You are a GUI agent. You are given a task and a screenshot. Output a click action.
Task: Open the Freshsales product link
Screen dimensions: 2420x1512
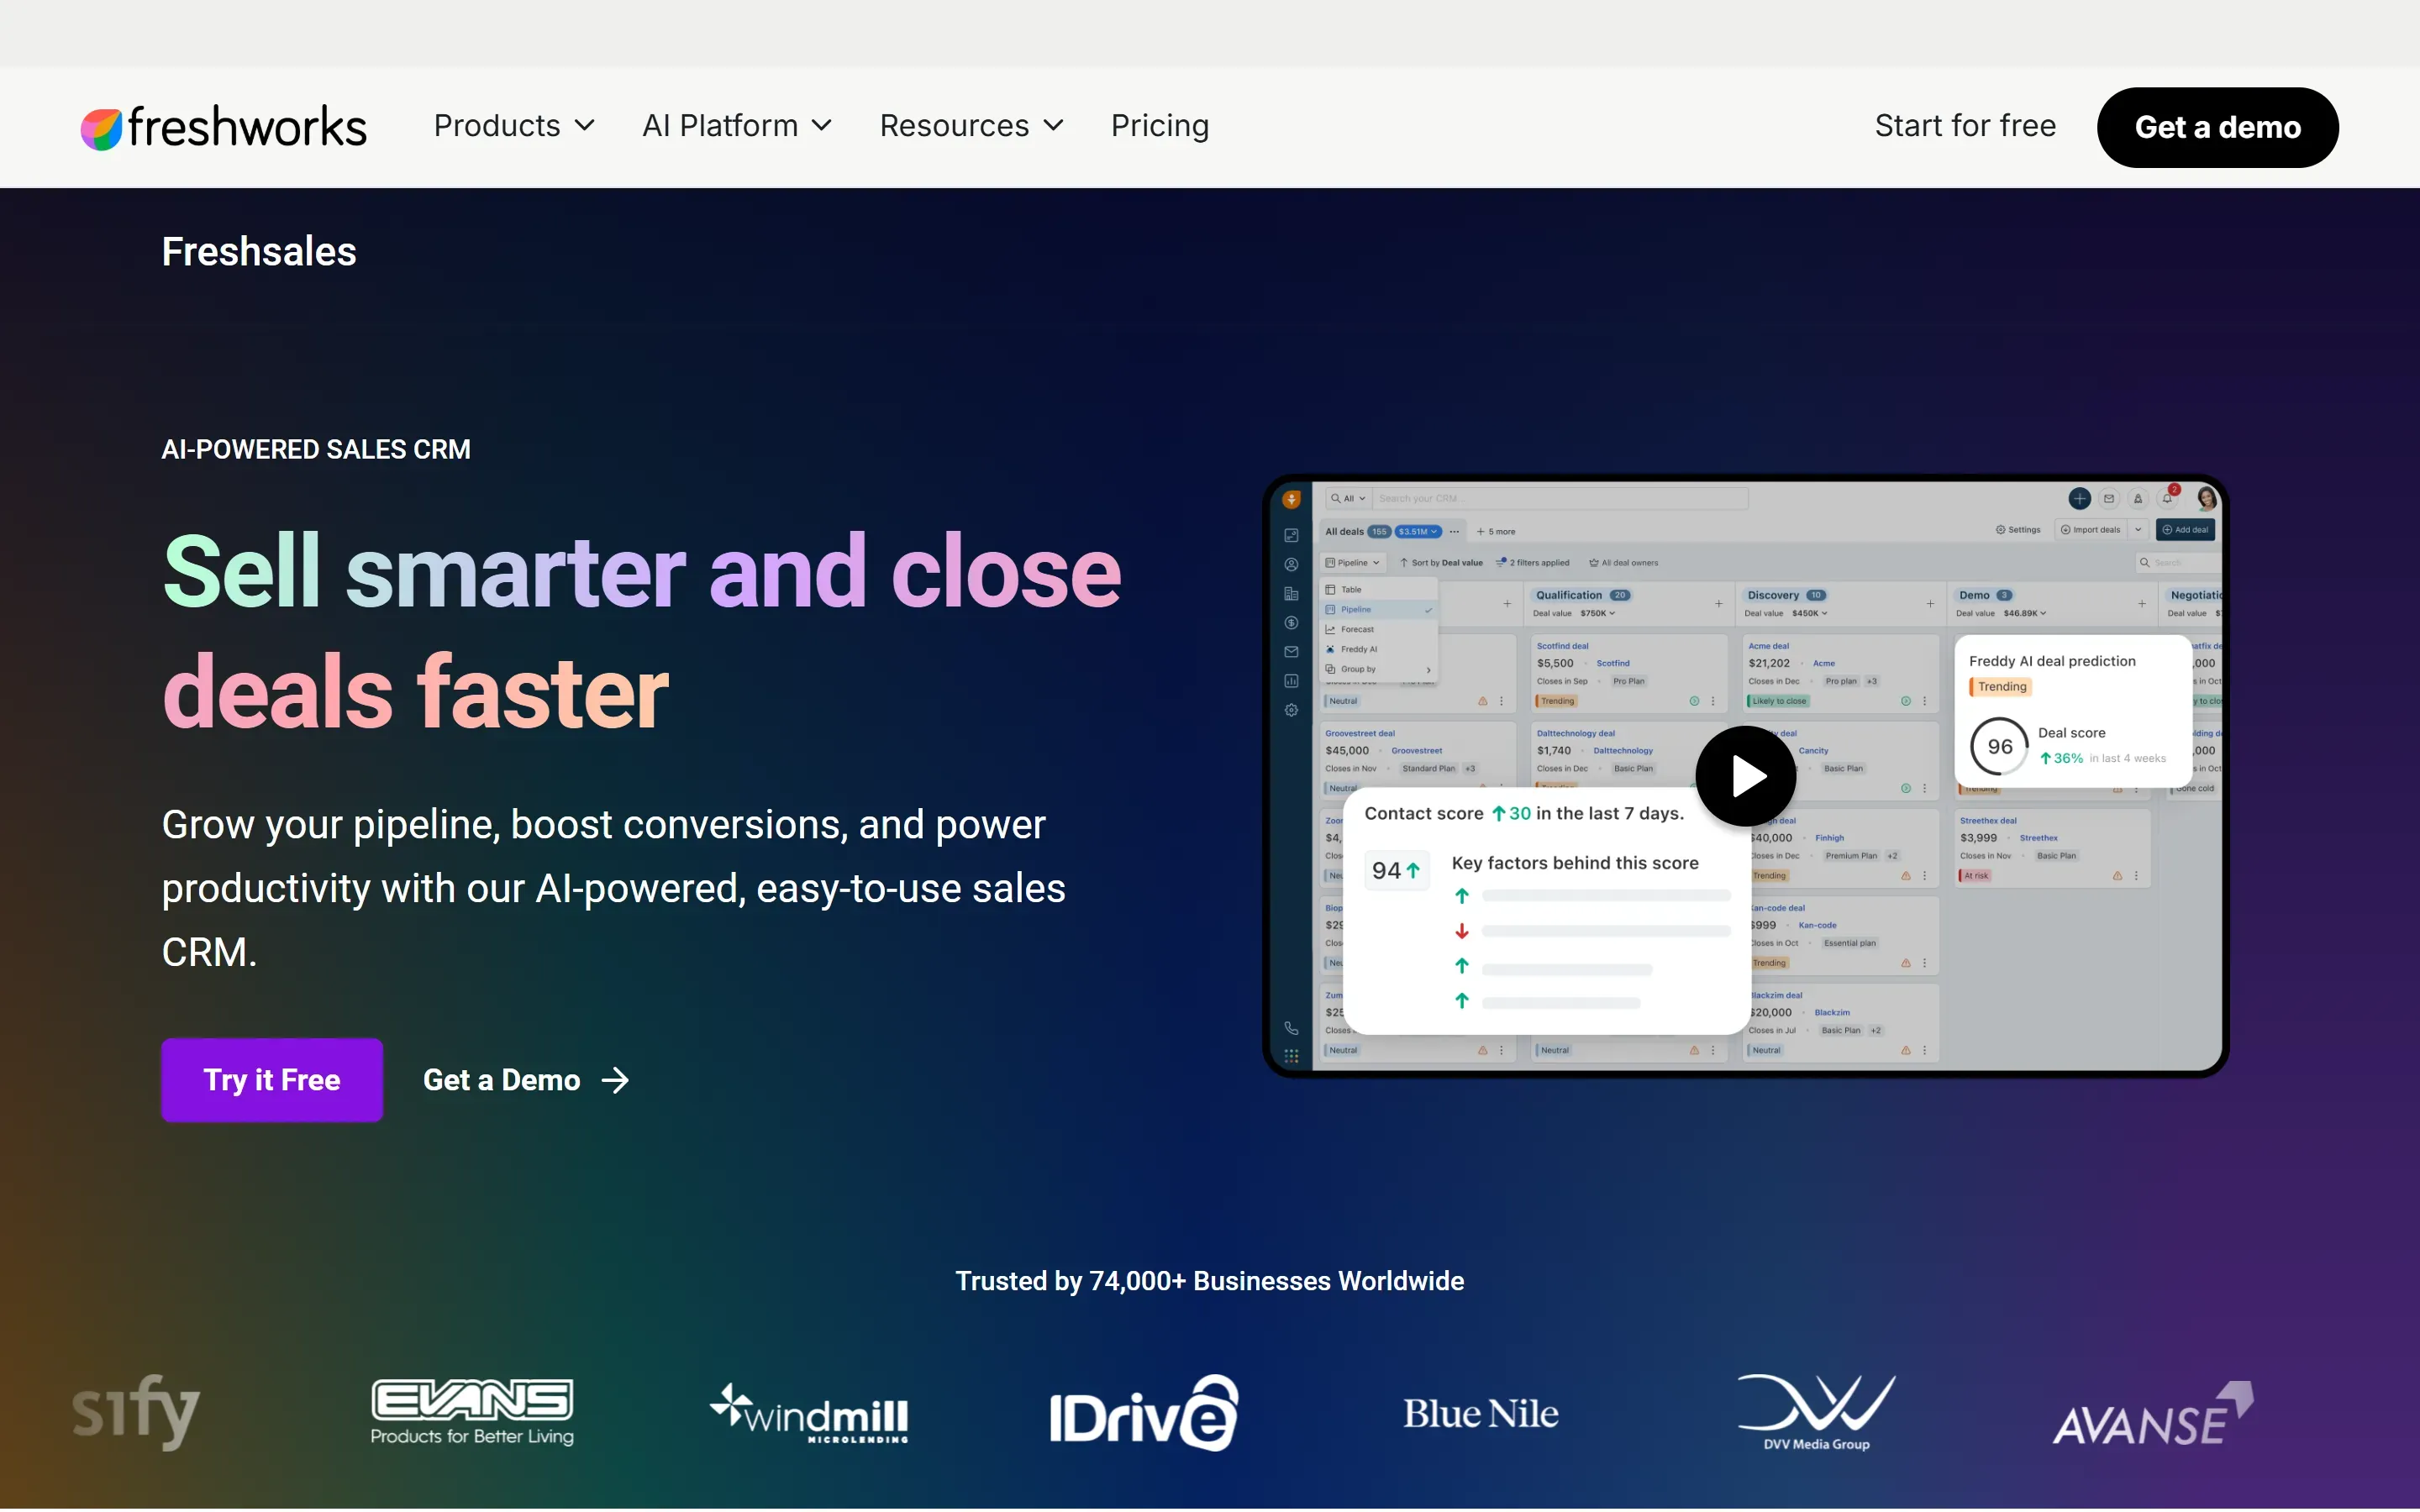(259, 252)
